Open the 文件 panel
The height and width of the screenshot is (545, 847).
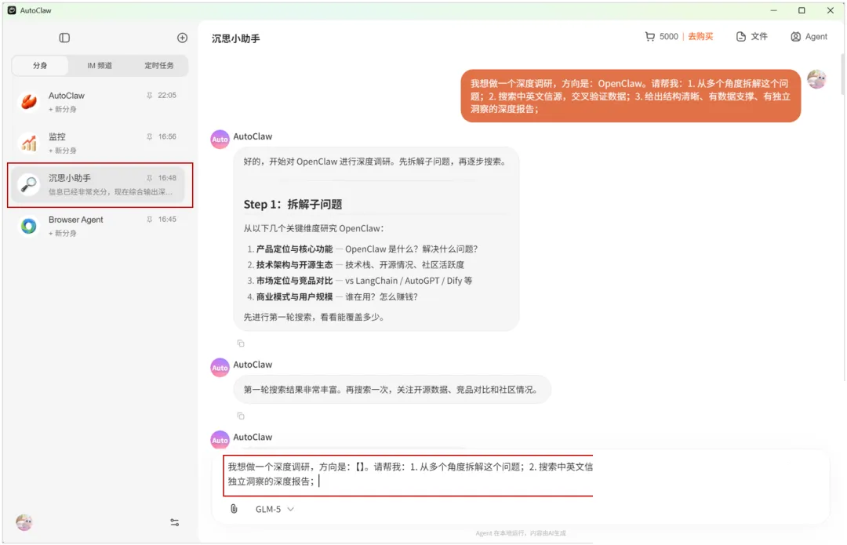point(751,36)
